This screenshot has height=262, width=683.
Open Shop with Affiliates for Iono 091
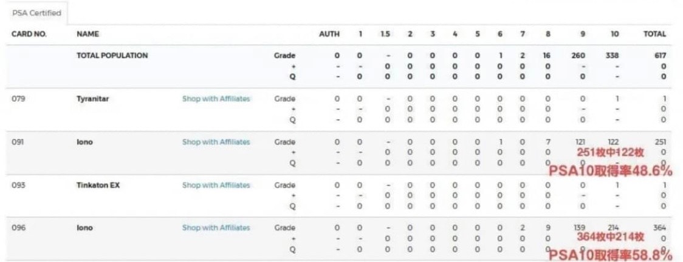click(216, 142)
